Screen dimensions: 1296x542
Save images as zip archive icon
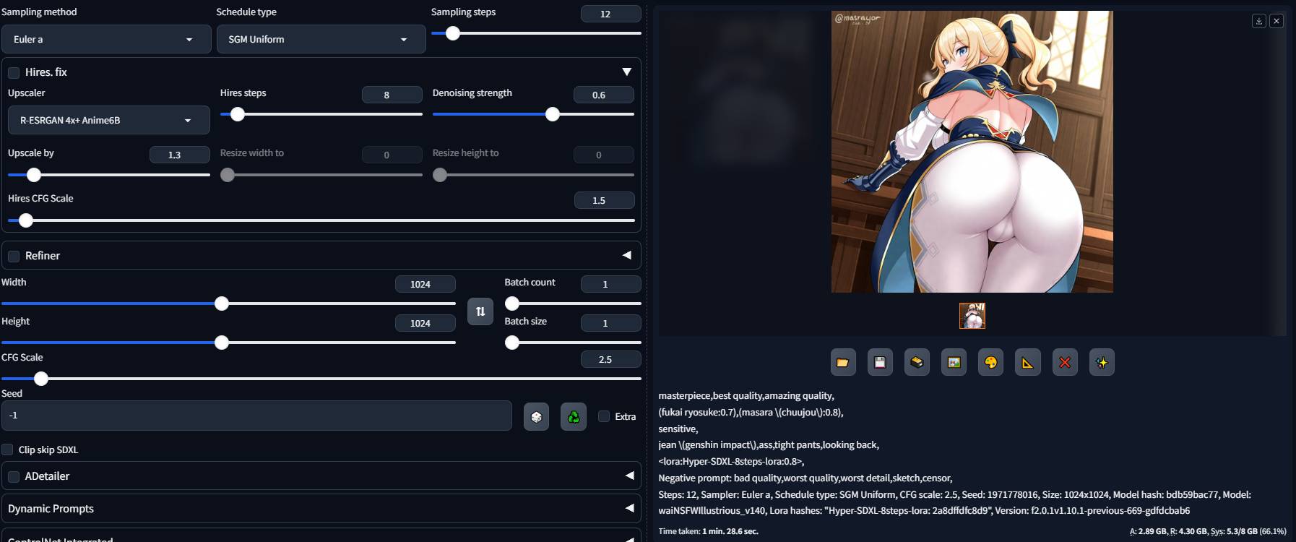pos(917,362)
